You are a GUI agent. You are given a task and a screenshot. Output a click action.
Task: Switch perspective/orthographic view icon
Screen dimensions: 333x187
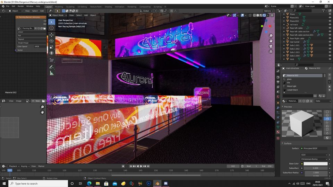pos(271,51)
